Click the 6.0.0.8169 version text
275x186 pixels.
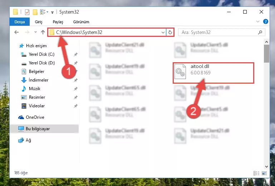[201, 73]
